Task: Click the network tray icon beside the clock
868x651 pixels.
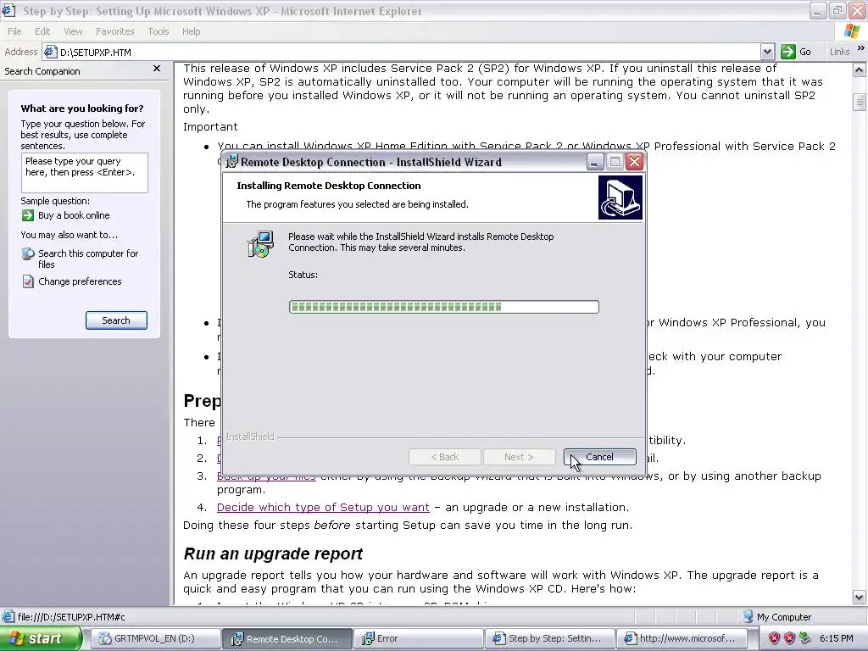Action: [x=804, y=638]
